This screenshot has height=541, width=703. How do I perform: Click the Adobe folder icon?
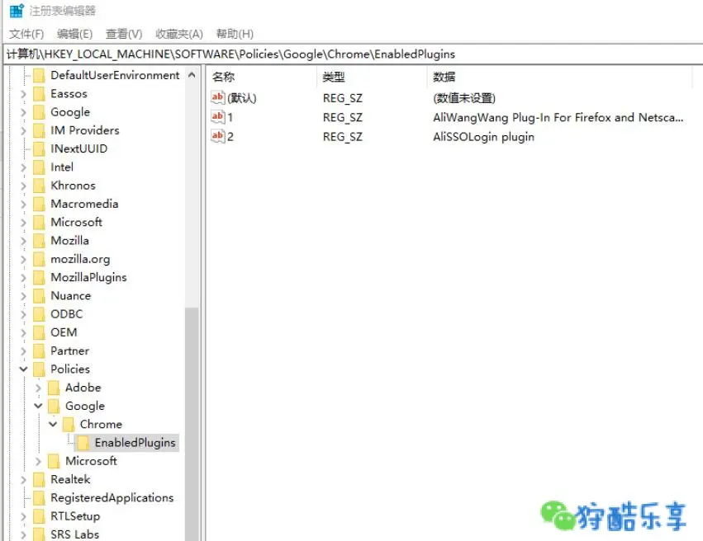(55, 387)
